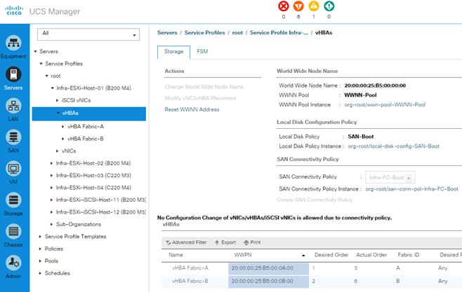Click the minor faults yellow warning icon

314,6
